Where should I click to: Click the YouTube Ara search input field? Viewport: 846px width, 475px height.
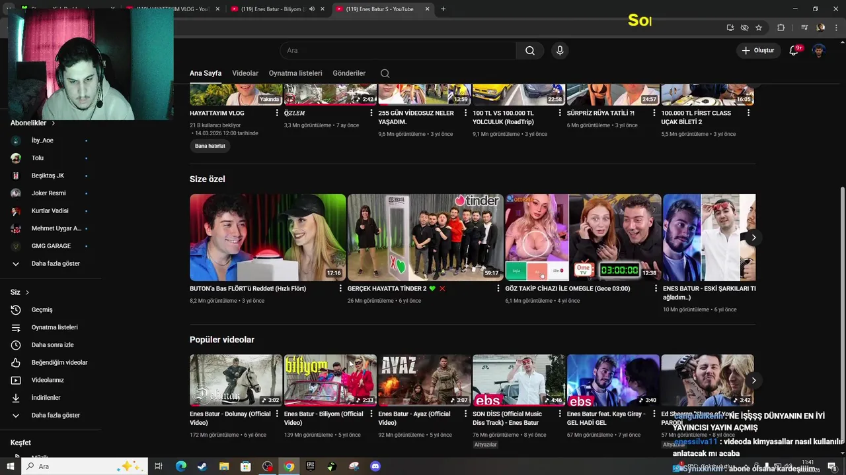398,51
